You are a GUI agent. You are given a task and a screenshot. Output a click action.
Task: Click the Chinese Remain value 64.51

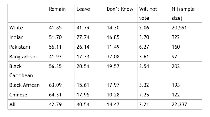pos(55,95)
